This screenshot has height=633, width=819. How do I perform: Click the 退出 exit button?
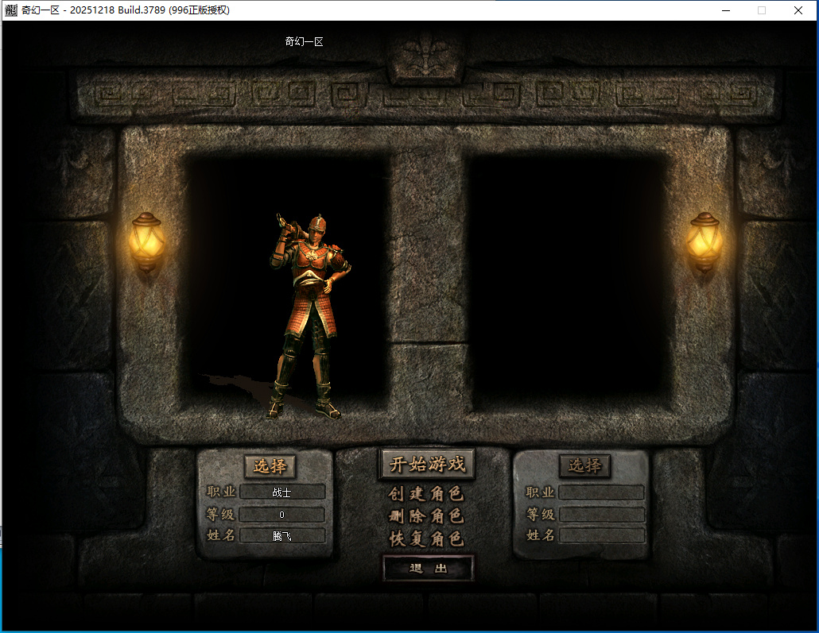pos(428,569)
